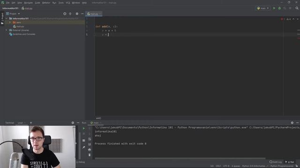Open the VCS menu
Screen dimensions: 300x168
tap(68, 3)
